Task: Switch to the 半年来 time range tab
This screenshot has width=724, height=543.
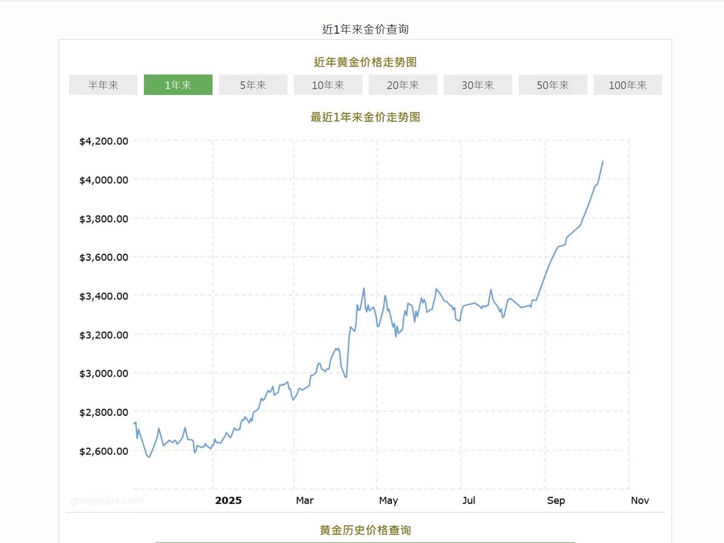Action: pos(103,85)
